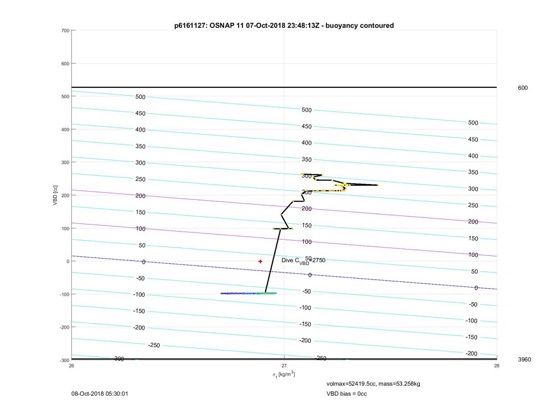Image resolution: width=549 pixels, height=405 pixels.
Task: Click the x-axis tick label "26"
Action: (72, 366)
